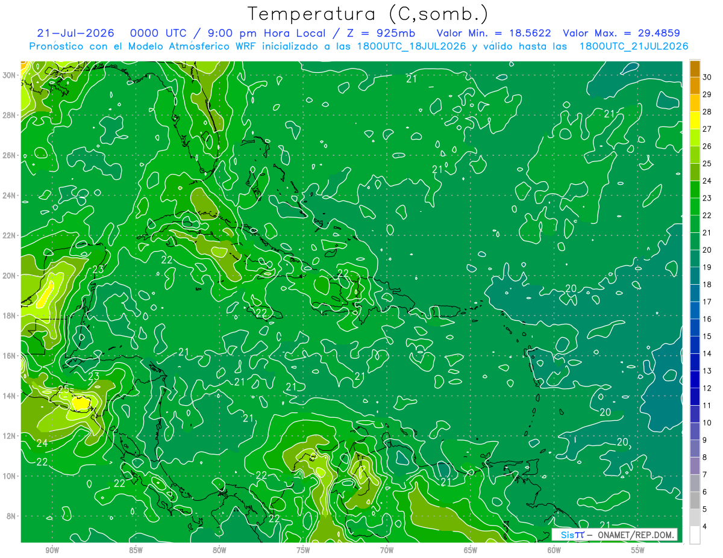Click the white swatch below 4 on colorbar
Image resolution: width=723 pixels, height=558 pixels.
[x=695, y=535]
